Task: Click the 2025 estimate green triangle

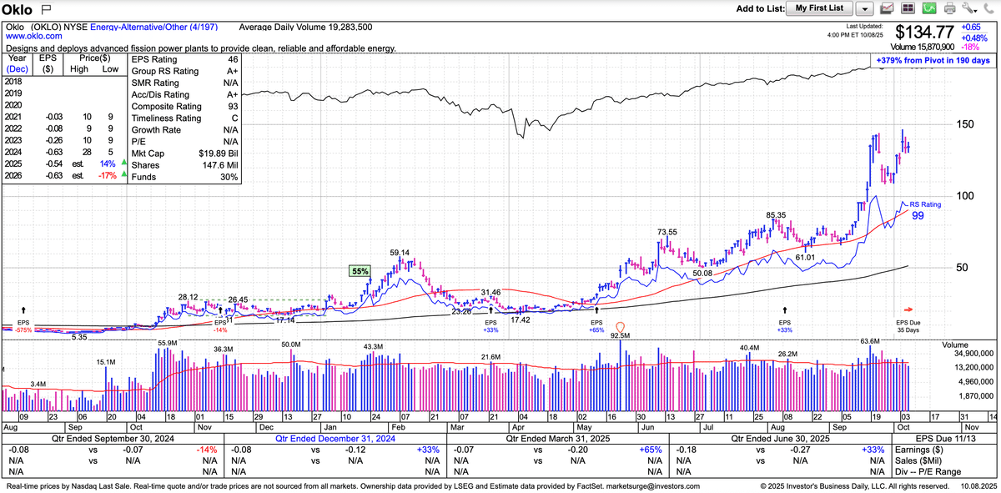Action: 123,163
